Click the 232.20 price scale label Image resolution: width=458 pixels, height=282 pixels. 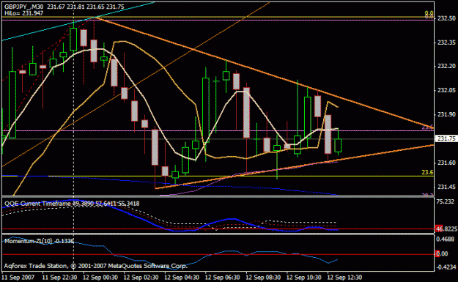point(446,66)
